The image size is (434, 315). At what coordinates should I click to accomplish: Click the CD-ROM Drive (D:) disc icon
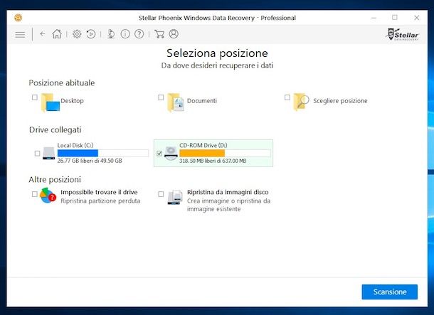pyautogui.click(x=171, y=153)
